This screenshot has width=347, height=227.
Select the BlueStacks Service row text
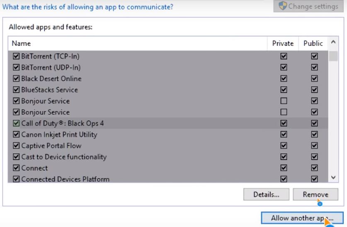pyautogui.click(x=50, y=90)
